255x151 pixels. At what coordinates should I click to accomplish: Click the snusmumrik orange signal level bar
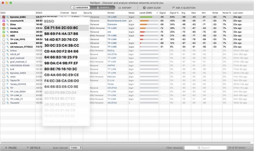click(x=144, y=21)
